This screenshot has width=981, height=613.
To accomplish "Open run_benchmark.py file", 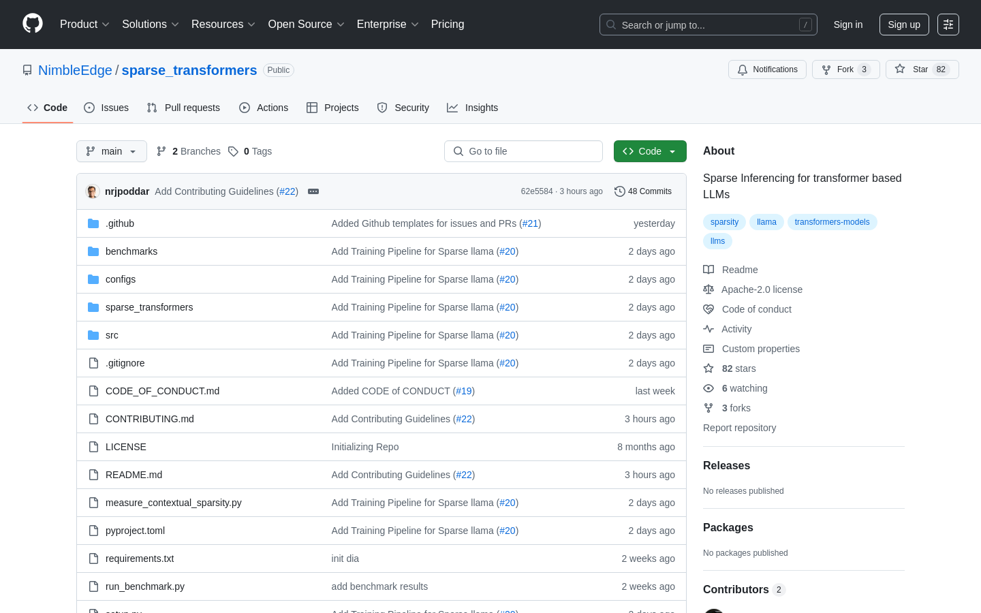I will [145, 586].
